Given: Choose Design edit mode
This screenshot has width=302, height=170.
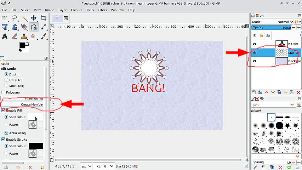Looking at the screenshot, I should [x=6, y=74].
